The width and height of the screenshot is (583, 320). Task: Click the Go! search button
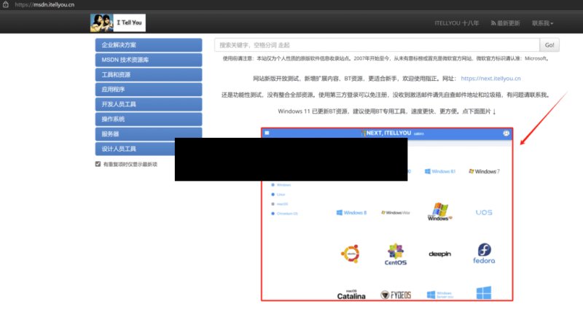[x=549, y=45]
